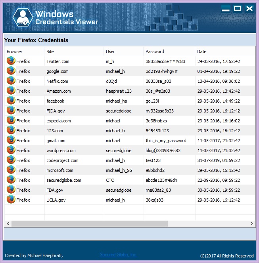Click the user name michael_h_SG
259x263 pixels.
point(119,170)
